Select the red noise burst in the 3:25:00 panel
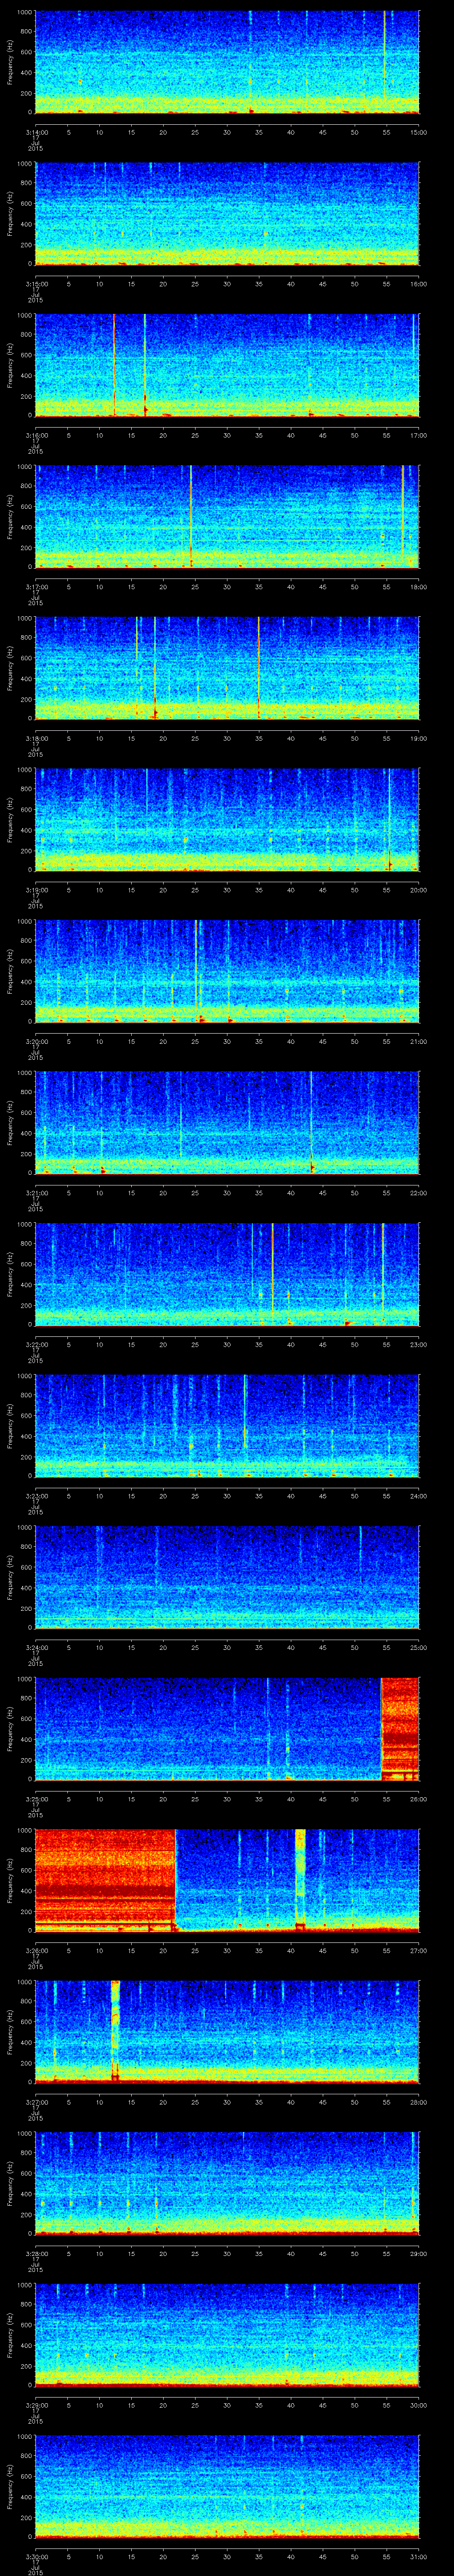This screenshot has width=454, height=2576. pyautogui.click(x=400, y=1729)
